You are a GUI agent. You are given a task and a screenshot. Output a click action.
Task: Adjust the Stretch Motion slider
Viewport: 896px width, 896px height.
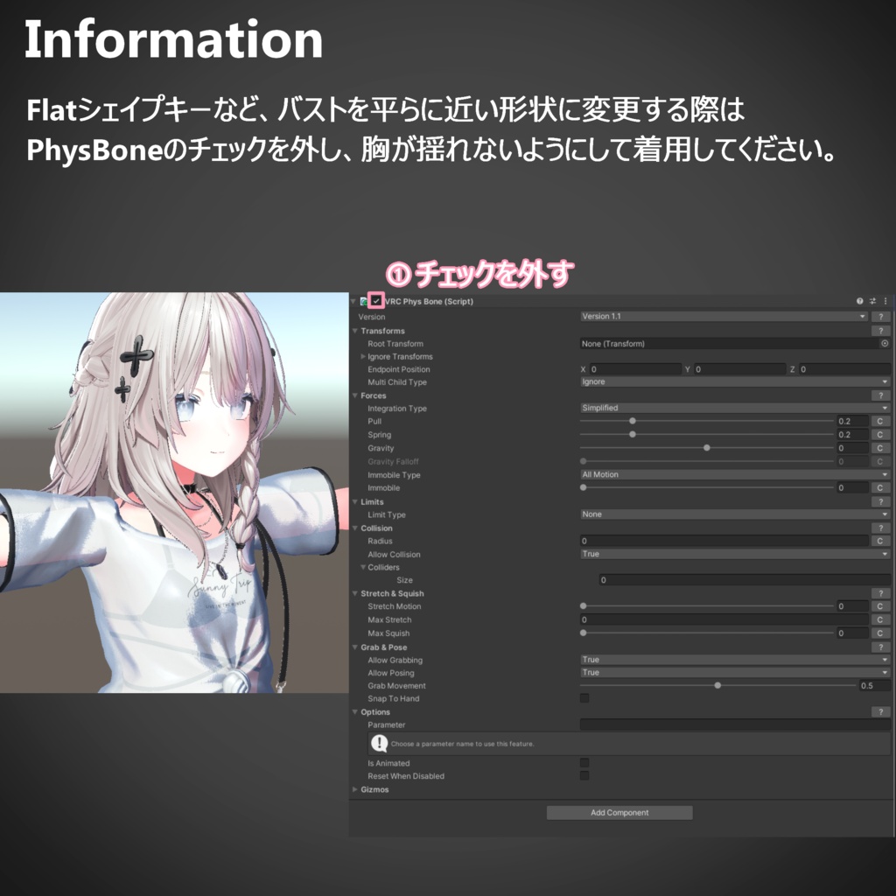[707, 606]
